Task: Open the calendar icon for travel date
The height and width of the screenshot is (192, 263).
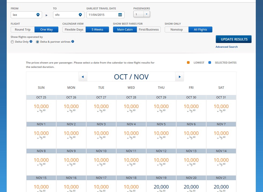Action: pyautogui.click(x=120, y=15)
